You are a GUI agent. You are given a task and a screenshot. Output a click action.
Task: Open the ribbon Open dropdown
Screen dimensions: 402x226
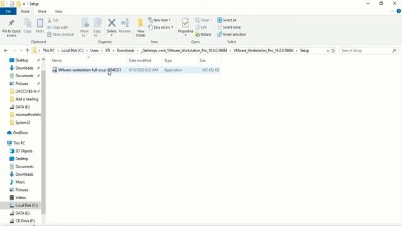pos(204,20)
